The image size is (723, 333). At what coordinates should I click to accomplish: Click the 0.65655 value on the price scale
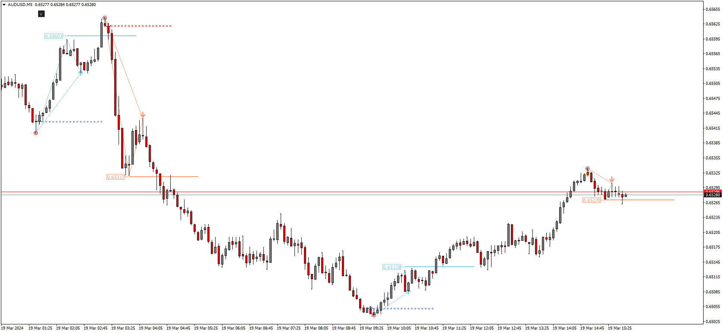[x=713, y=9]
